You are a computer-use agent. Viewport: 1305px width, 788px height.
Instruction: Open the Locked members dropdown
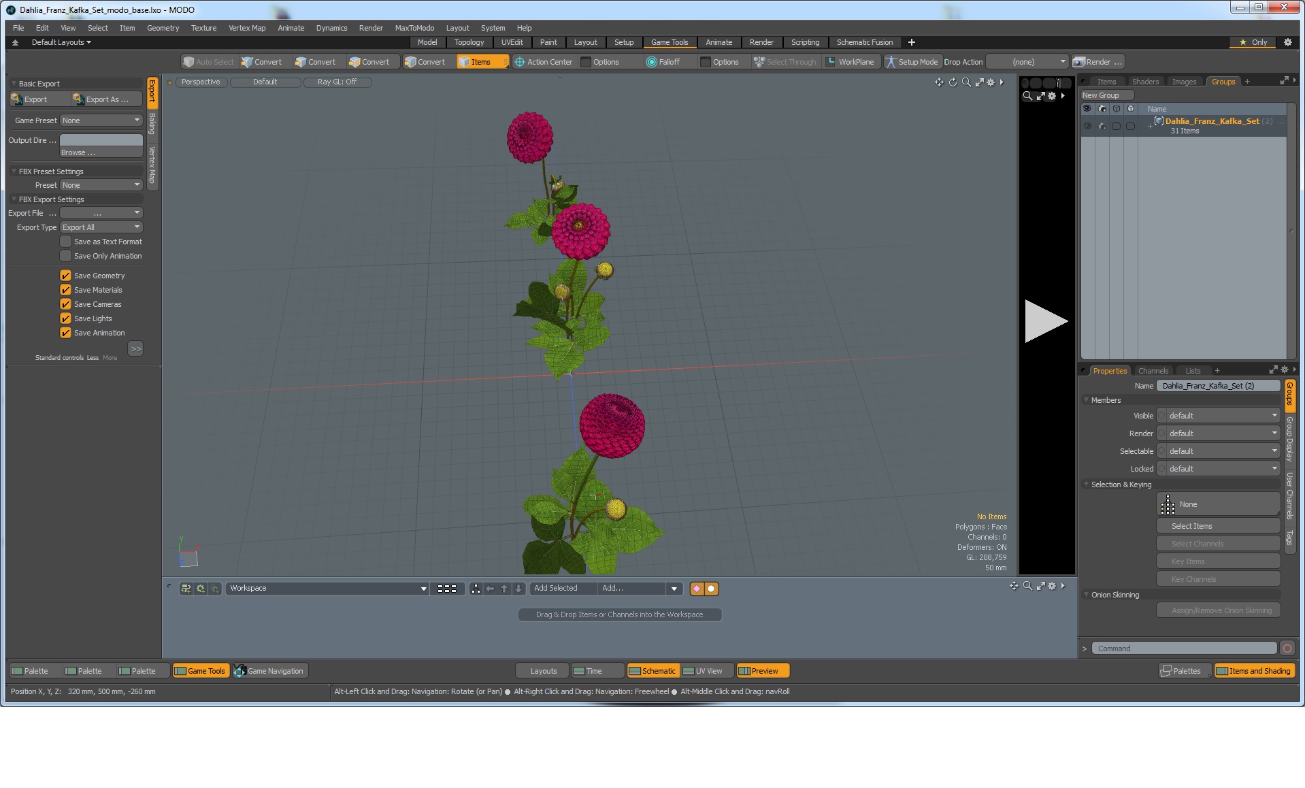pos(1219,469)
